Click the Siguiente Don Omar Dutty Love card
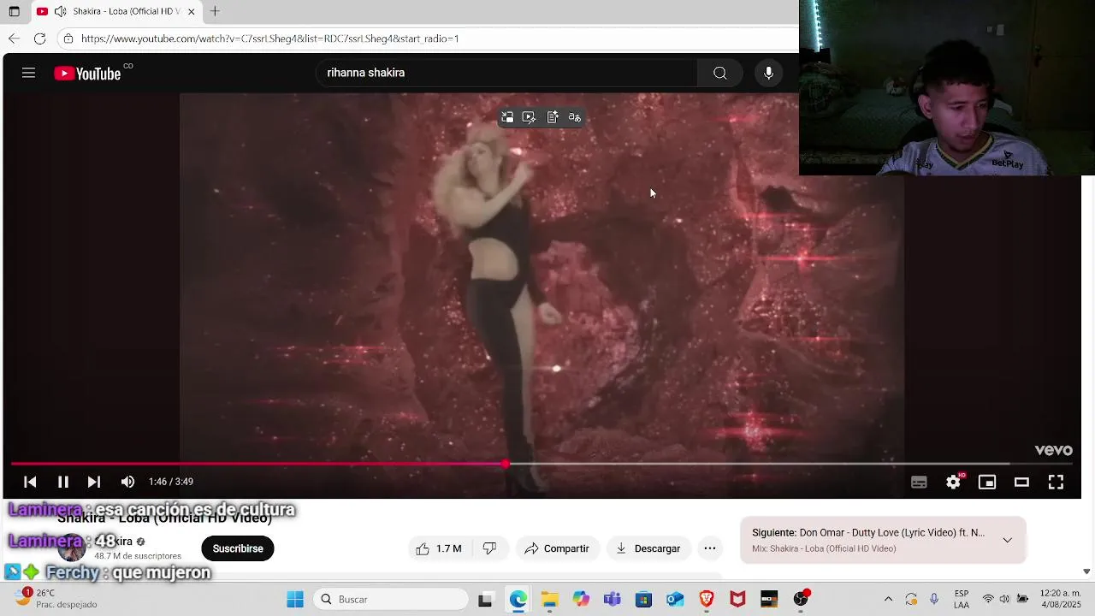This screenshot has height=616, width=1095. pos(882,540)
